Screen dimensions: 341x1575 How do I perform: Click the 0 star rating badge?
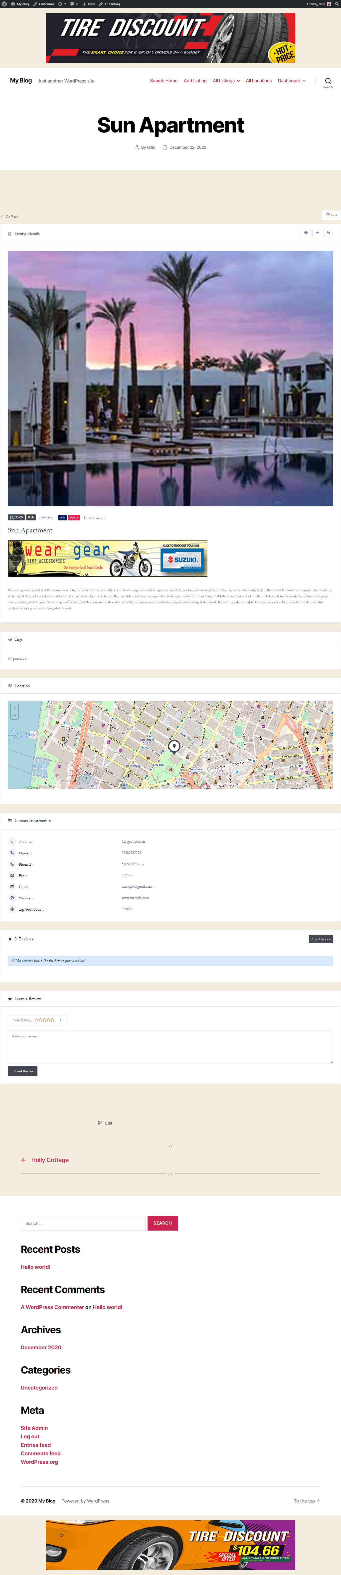31,517
